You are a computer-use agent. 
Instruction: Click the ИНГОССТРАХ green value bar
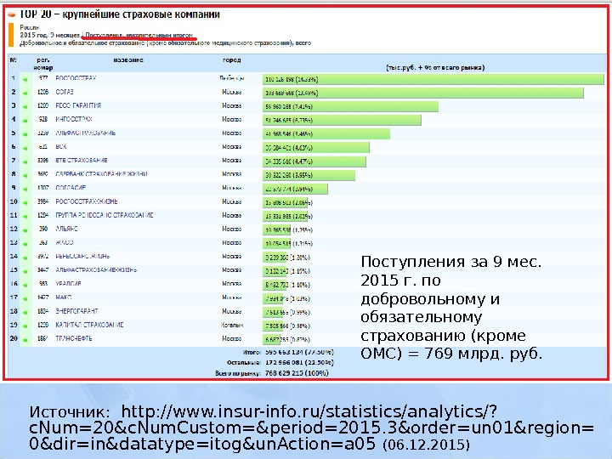[x=342, y=120]
